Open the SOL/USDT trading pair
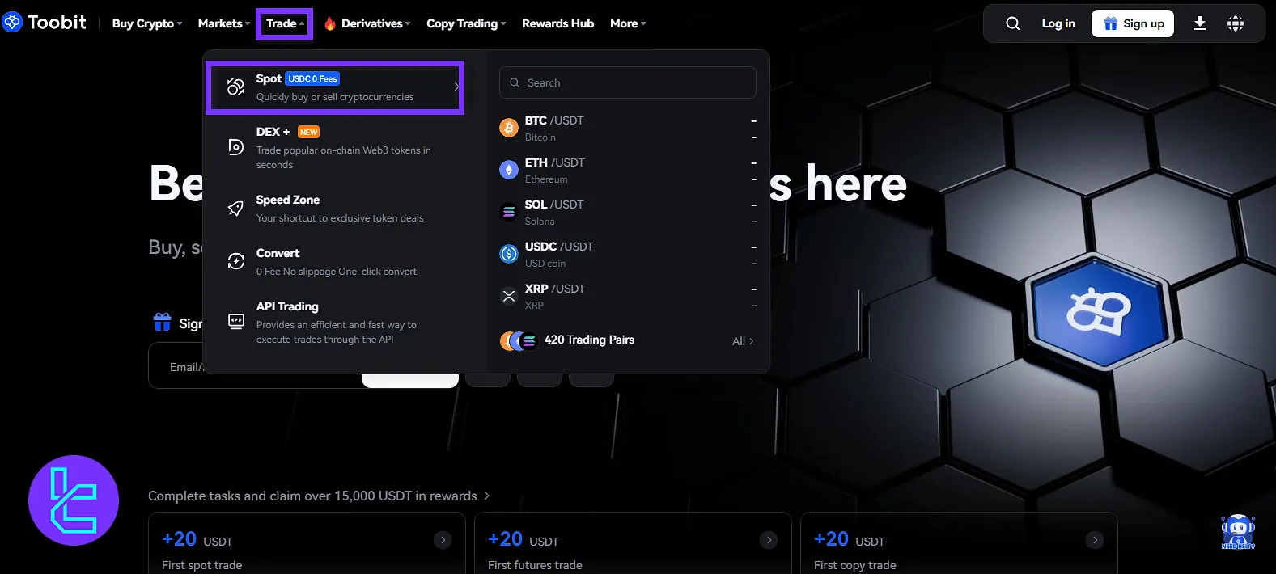The height and width of the screenshot is (574, 1276). [x=628, y=213]
